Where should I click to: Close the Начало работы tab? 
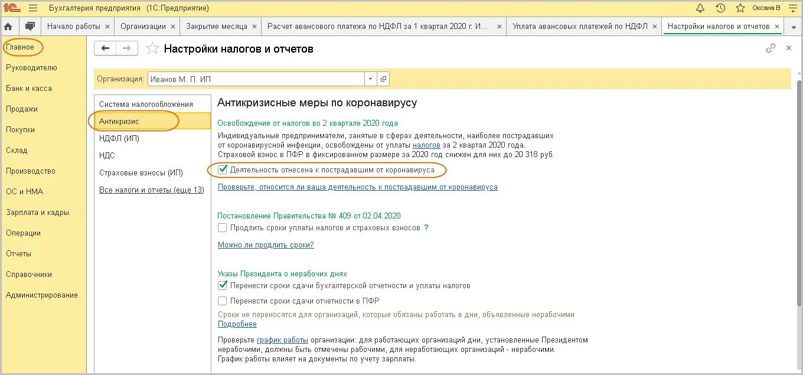107,27
